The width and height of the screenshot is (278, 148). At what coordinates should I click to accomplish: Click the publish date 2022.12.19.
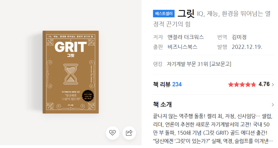click(x=247, y=47)
